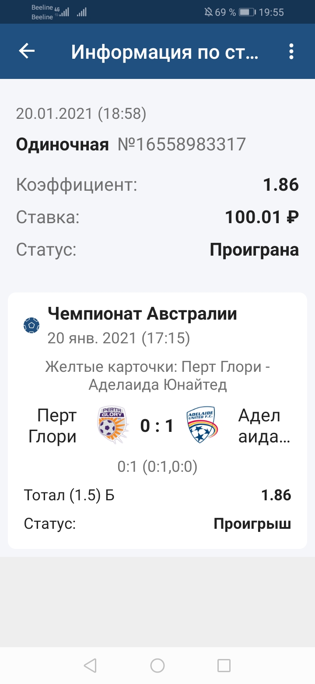The image size is (315, 684).
Task: Tap the soccer ball sport icon
Action: point(31,325)
